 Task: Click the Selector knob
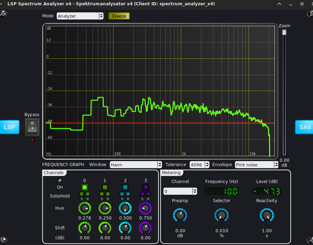coord(222,215)
